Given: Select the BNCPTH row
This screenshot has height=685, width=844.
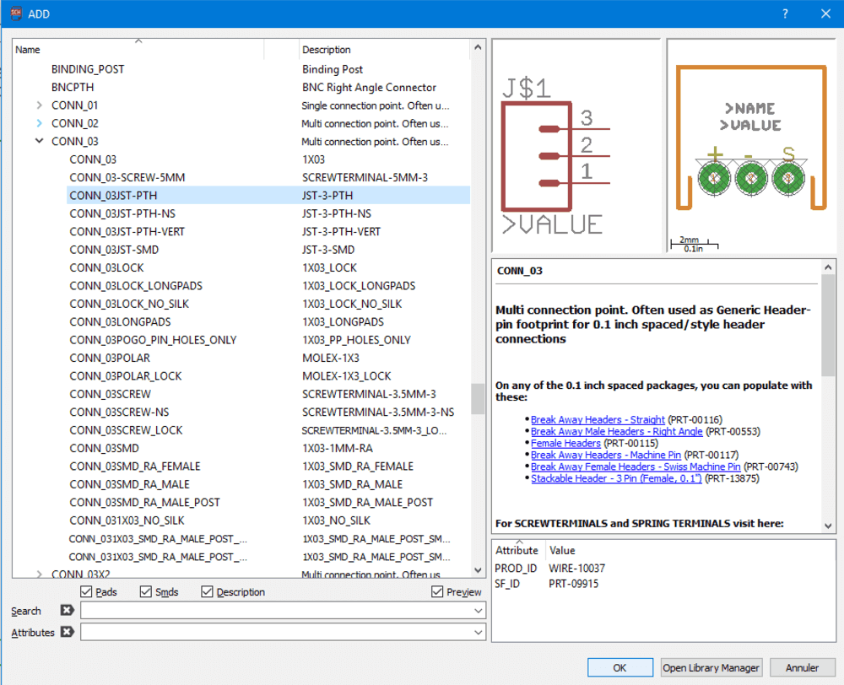Looking at the screenshot, I should click(x=73, y=87).
